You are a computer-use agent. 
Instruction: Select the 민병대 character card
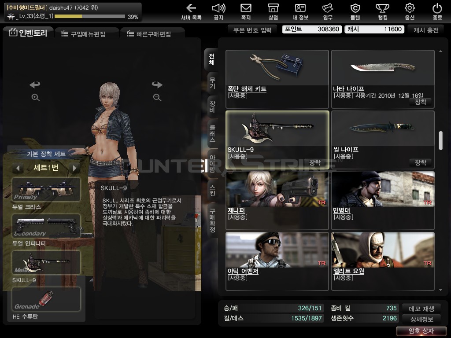click(383, 201)
